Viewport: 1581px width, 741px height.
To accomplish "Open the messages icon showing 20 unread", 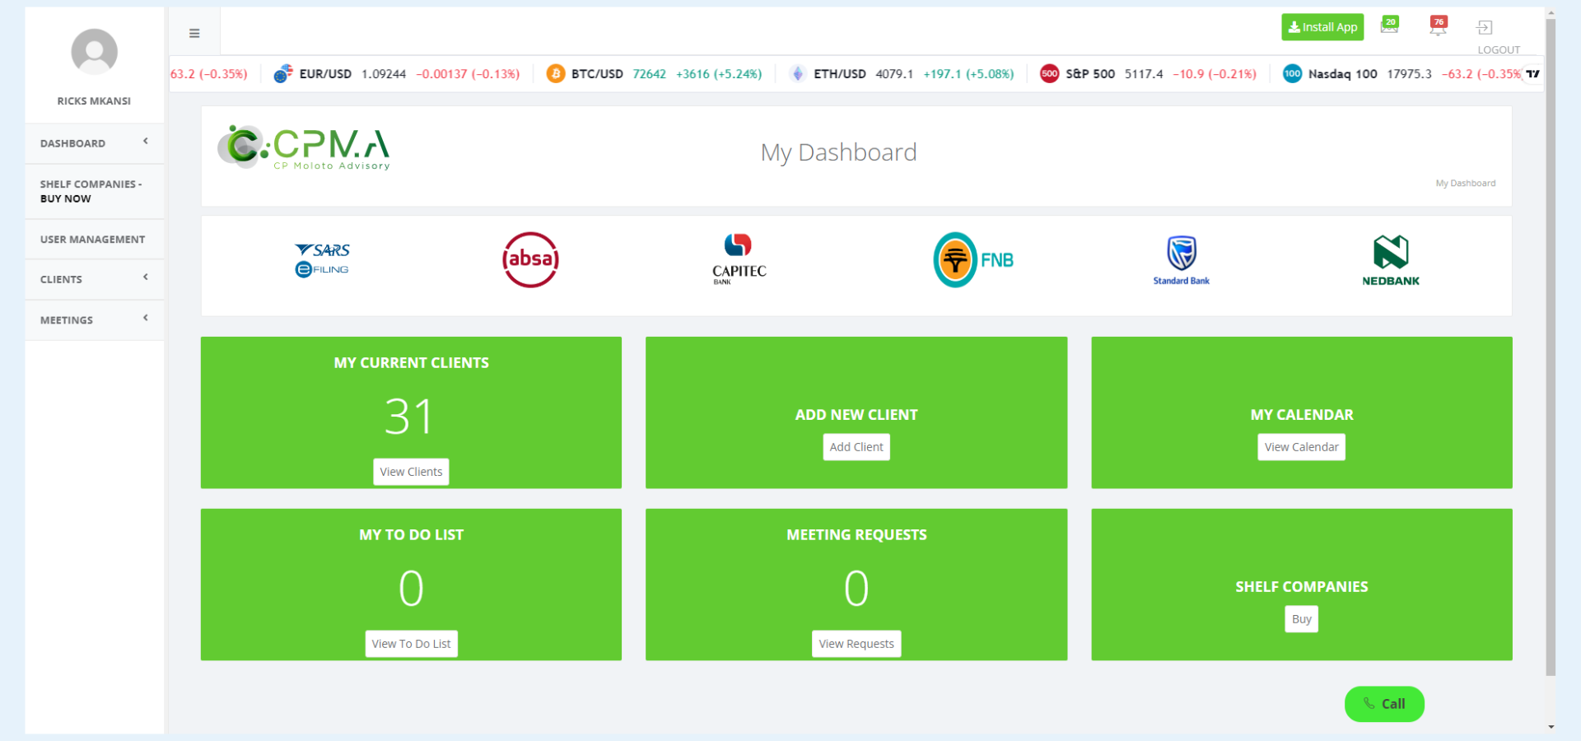I will 1390,26.
